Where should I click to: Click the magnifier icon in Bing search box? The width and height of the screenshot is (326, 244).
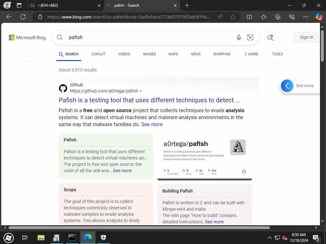[60, 37]
